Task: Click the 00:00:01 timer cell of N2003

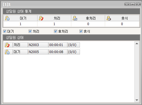Action: pos(58,45)
